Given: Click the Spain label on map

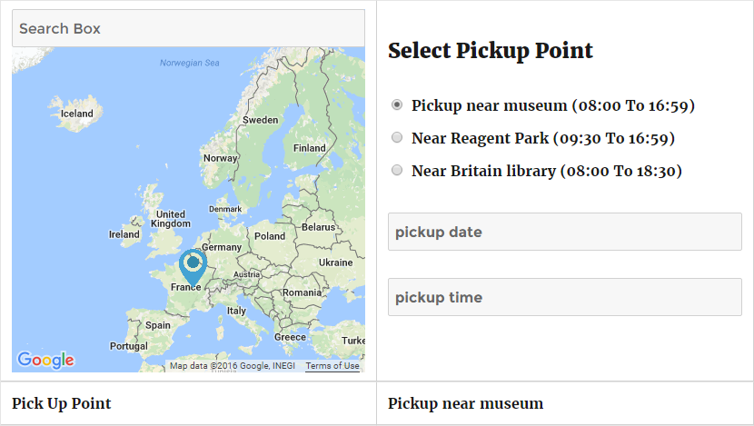Looking at the screenshot, I should pyautogui.click(x=158, y=325).
